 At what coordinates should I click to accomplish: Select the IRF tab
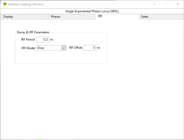point(117,16)
